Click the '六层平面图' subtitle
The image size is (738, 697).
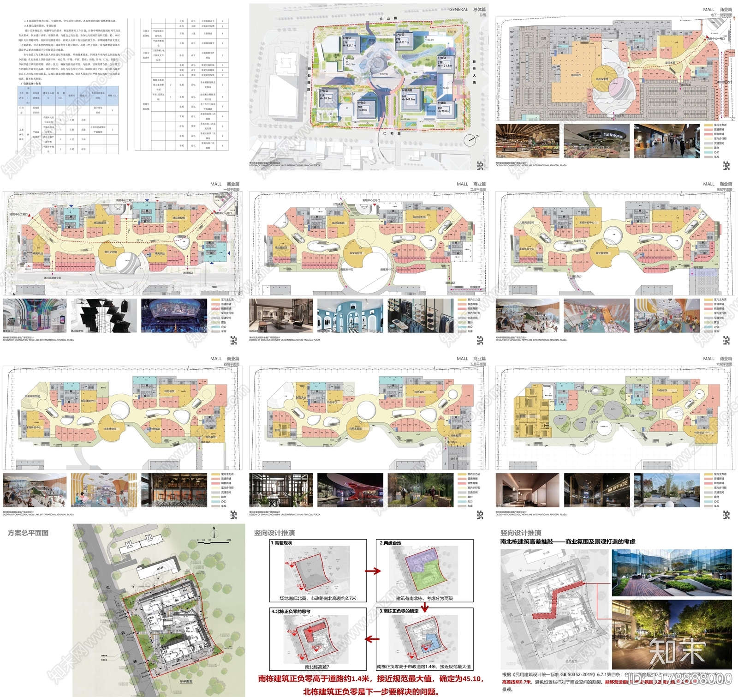click(x=724, y=364)
